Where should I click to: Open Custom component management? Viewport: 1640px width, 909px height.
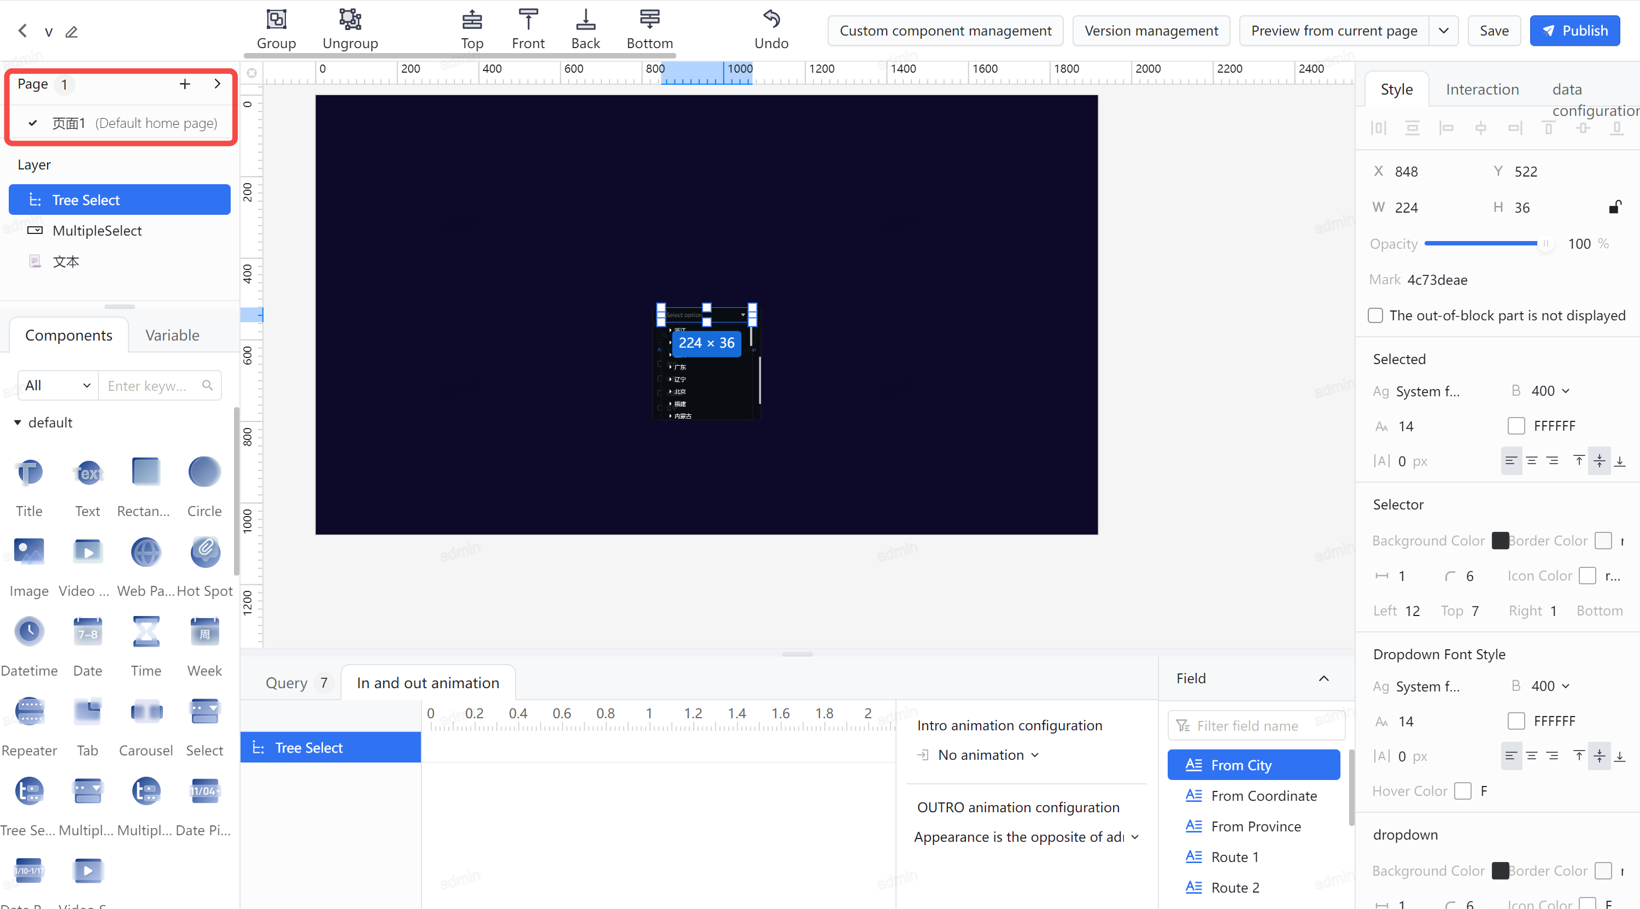tap(945, 31)
